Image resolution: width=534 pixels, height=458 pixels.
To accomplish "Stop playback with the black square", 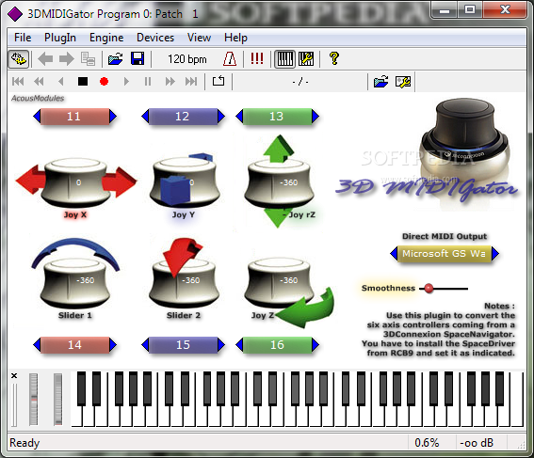I will 83,82.
